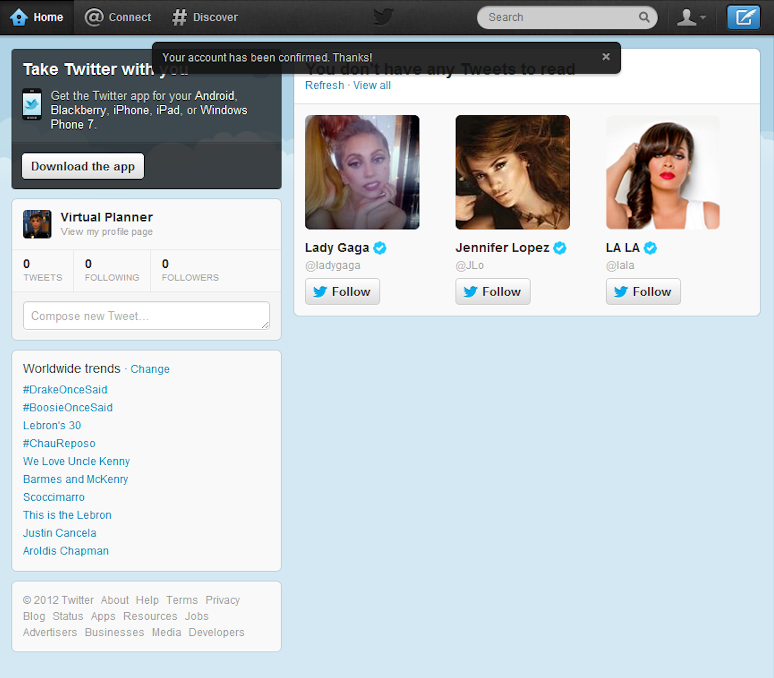Screen dimensions: 774x678
Task: Open Jennifer Lopez's profile photo
Action: (512, 172)
